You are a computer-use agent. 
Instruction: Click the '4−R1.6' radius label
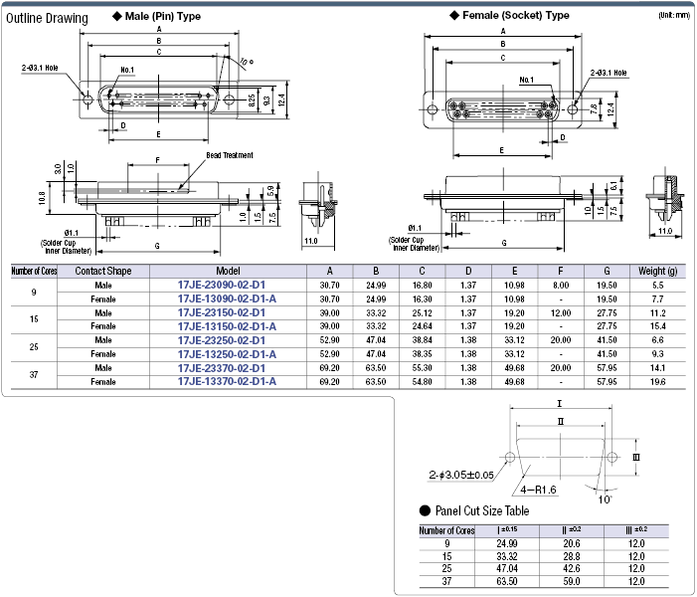pos(538,490)
